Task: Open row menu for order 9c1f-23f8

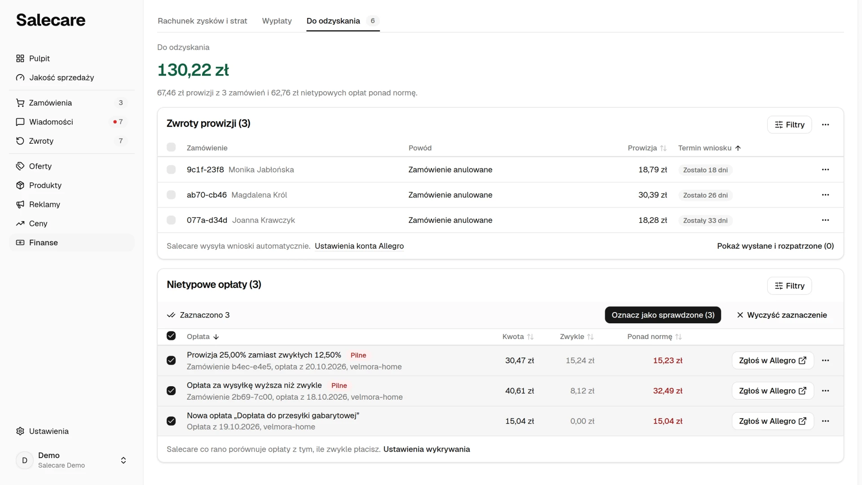Action: (825, 170)
